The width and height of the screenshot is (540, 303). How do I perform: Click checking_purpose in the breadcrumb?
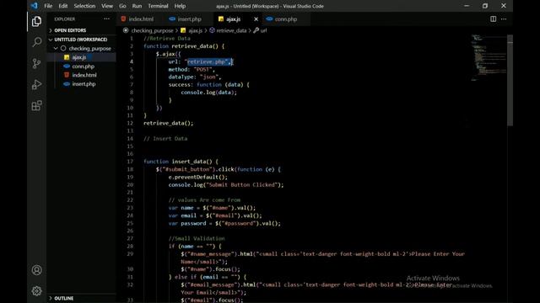pyautogui.click(x=152, y=30)
